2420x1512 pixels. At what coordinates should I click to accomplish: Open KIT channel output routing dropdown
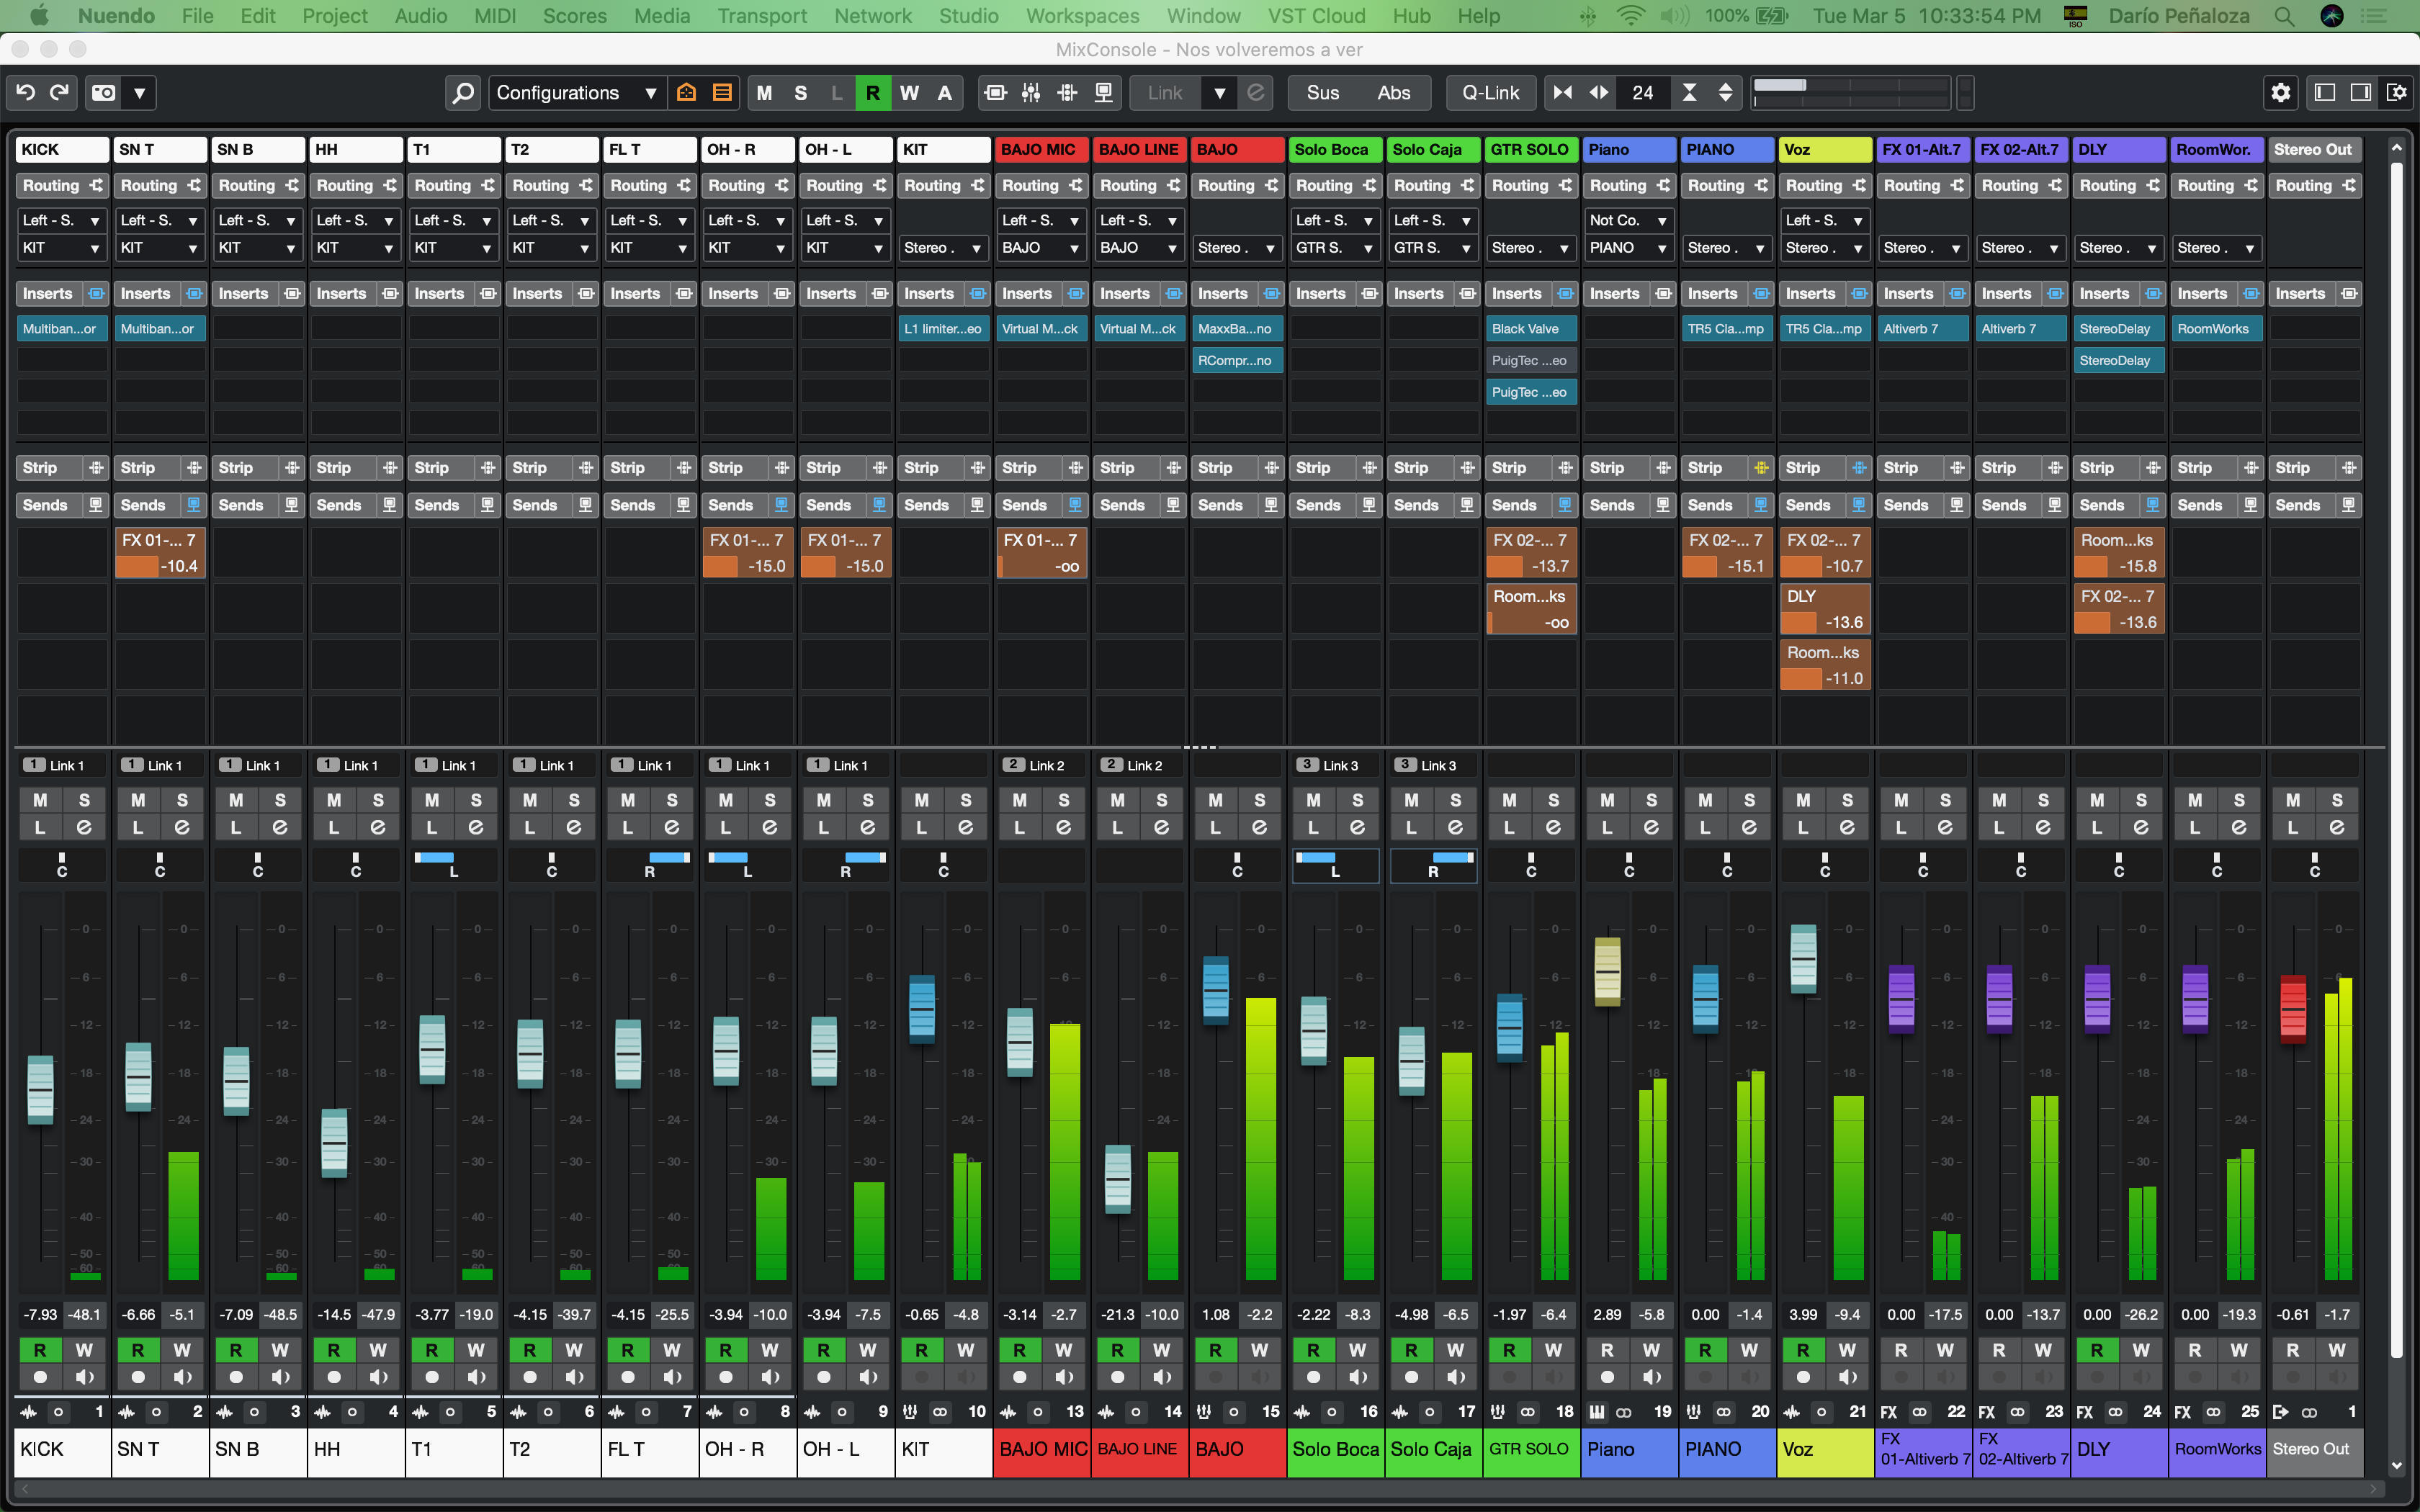(943, 248)
